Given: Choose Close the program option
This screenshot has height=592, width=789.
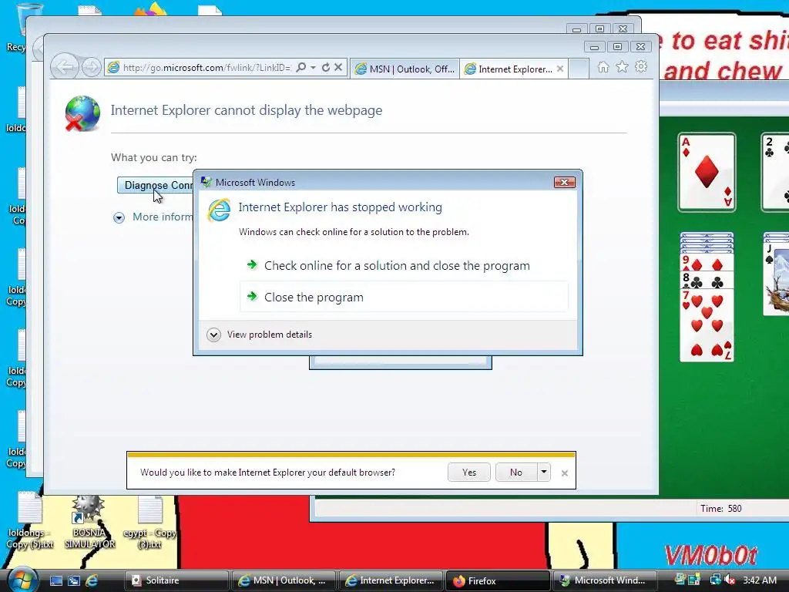Looking at the screenshot, I should click(x=404, y=297).
